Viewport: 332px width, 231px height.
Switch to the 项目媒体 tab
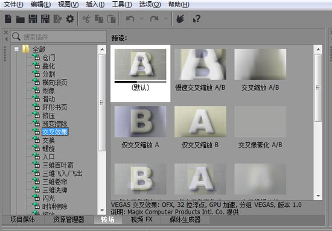[x=23, y=220]
